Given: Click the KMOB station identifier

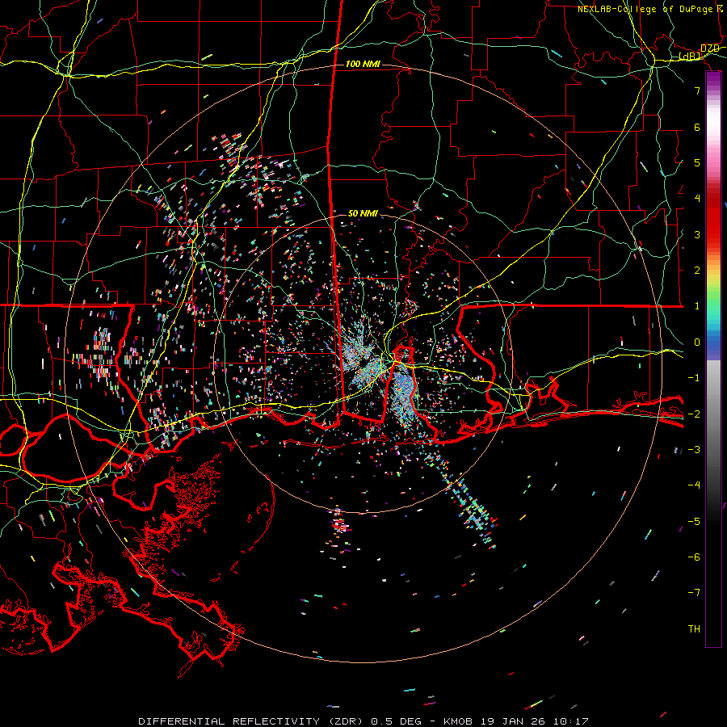Looking at the screenshot, I should click(x=459, y=721).
